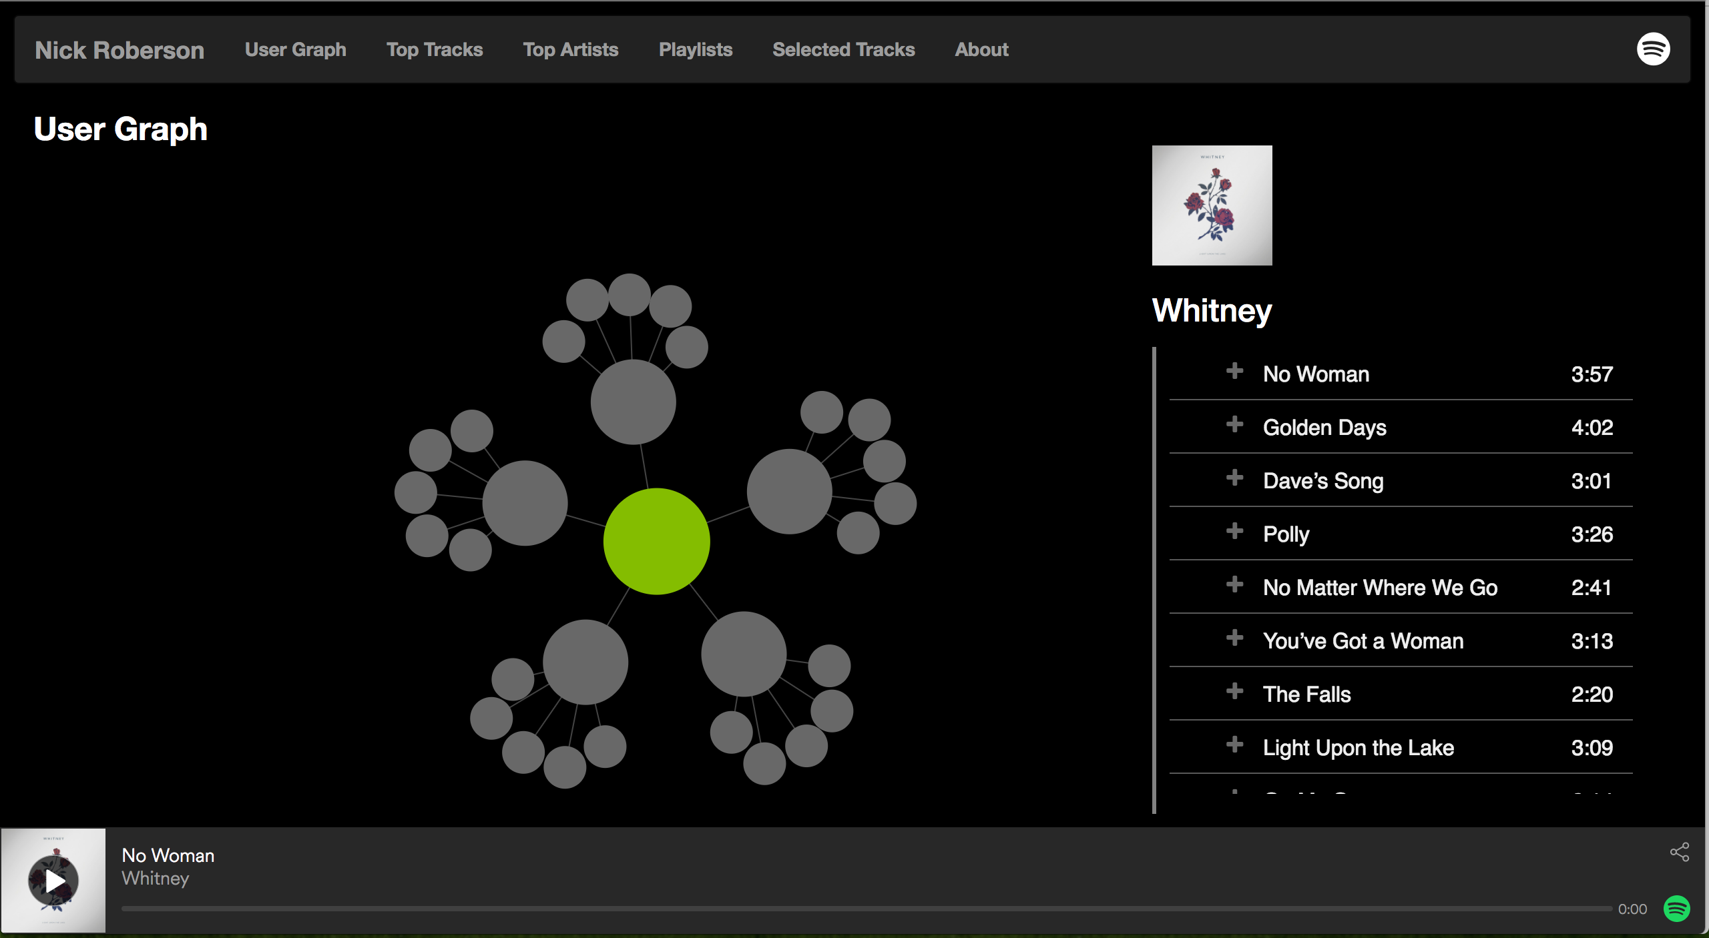Add You've Got a Woman via plus

pyautogui.click(x=1235, y=638)
